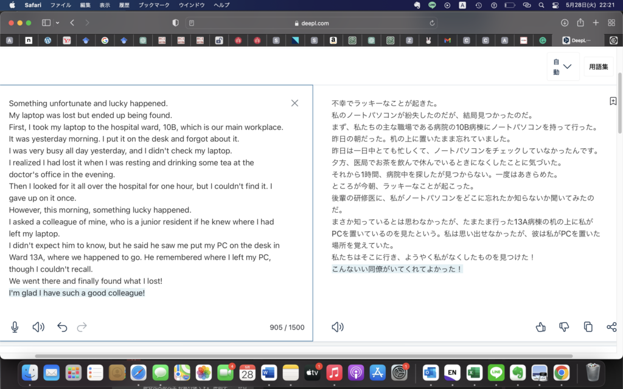Expand the Safari sidebar options chevron
The width and height of the screenshot is (623, 389).
pyautogui.click(x=58, y=23)
